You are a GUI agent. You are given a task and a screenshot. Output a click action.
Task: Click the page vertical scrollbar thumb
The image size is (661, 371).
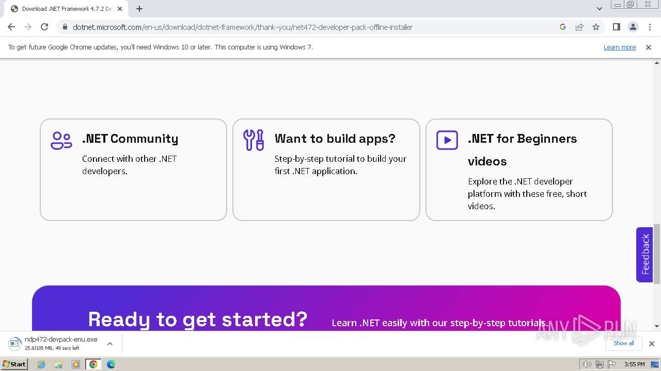pyautogui.click(x=657, y=254)
